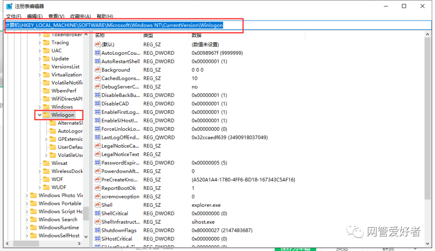
Task: Click the Windows Search folder icon
Action: coord(33,219)
